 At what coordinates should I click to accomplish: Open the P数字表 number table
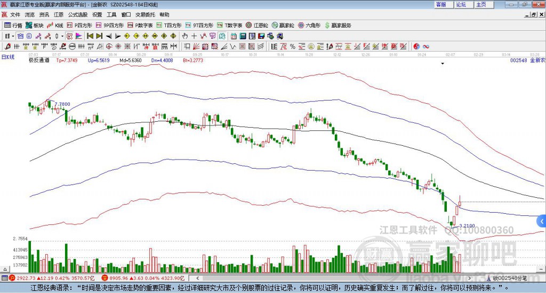point(140,26)
